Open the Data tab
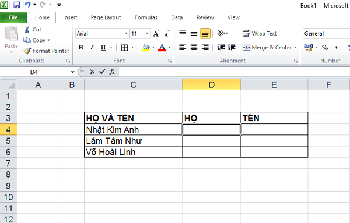Screen dimensions: 350x223 (x=177, y=17)
